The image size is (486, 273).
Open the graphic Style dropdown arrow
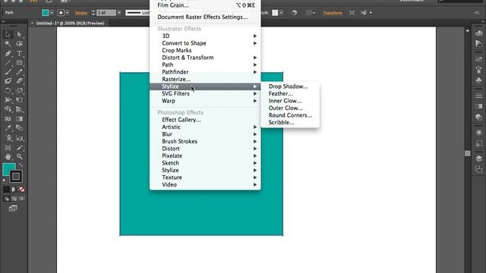tap(281, 13)
